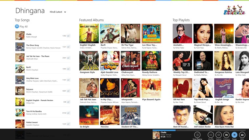Open the Ajab Gazabb Love album
249x140 pixels.
pyautogui.click(x=110, y=61)
